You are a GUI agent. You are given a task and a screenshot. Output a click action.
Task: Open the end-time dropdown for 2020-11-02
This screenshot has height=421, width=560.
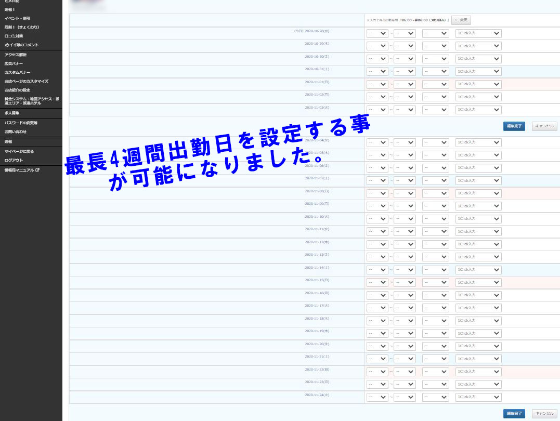coord(405,97)
